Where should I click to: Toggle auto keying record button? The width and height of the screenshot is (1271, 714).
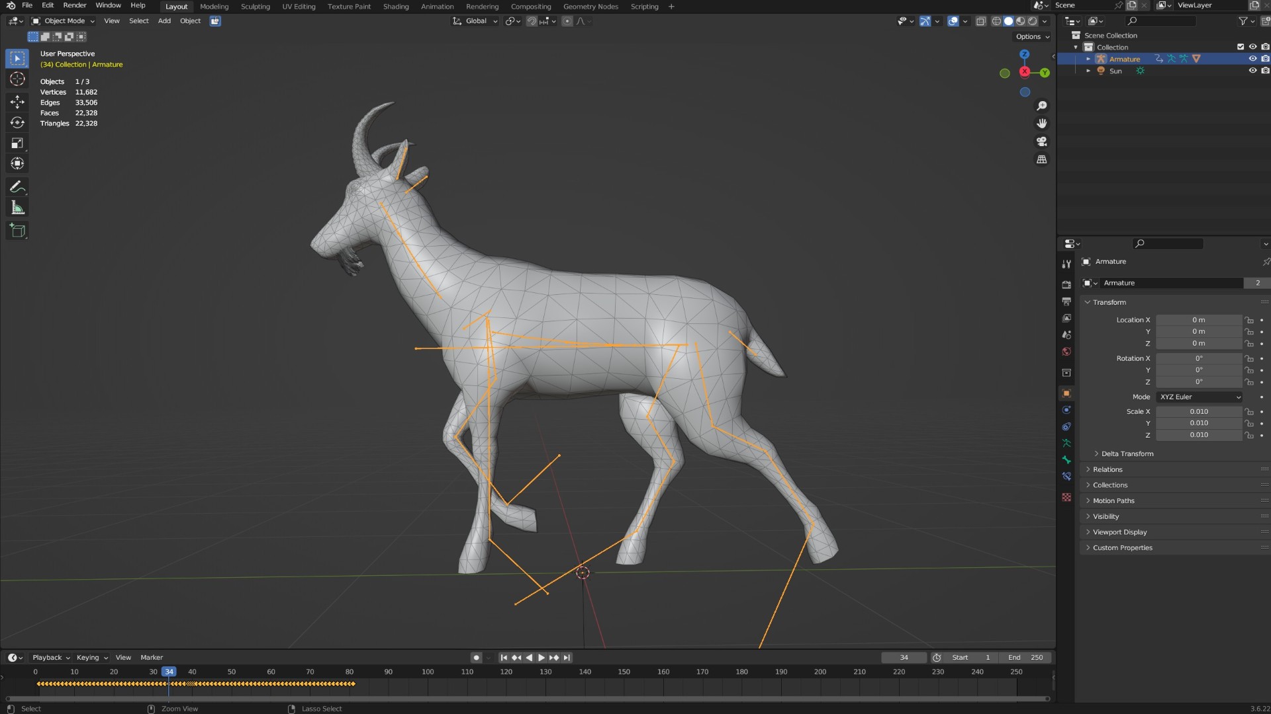coord(476,658)
